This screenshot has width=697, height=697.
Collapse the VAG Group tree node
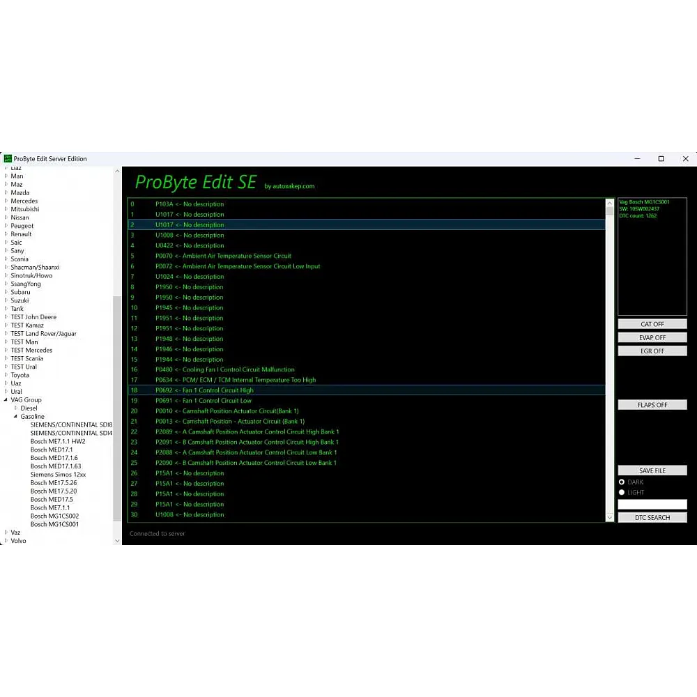pyautogui.click(x=6, y=400)
